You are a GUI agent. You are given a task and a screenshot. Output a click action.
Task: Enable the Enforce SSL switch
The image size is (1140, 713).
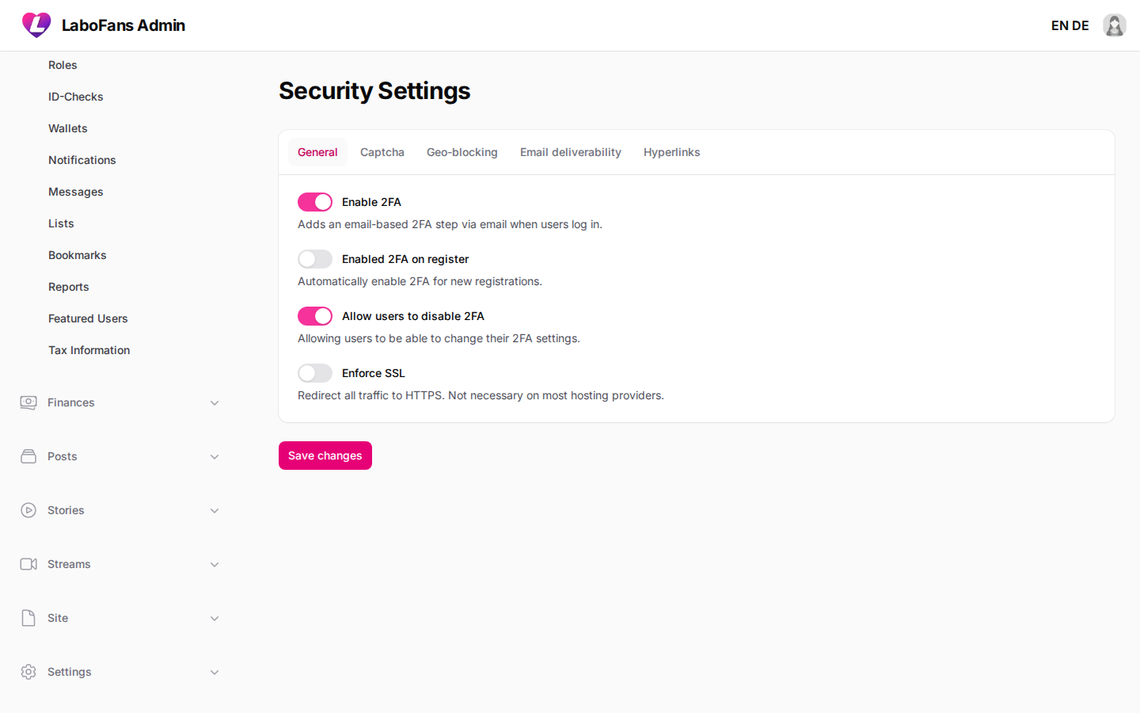(x=315, y=373)
